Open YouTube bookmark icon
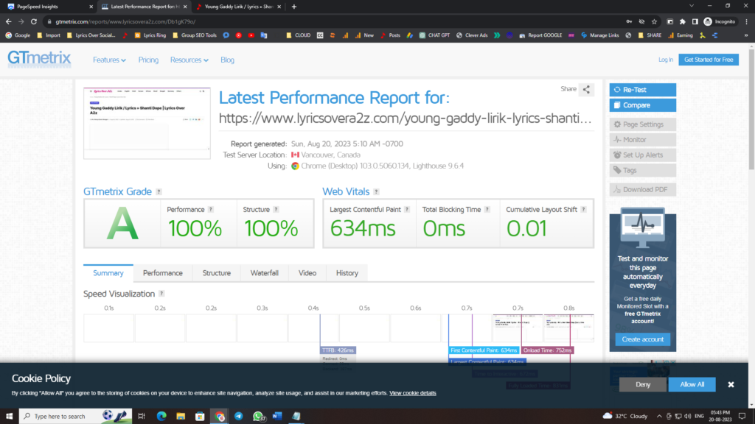 251,35
